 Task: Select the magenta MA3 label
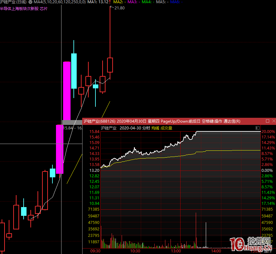coord(134,2)
